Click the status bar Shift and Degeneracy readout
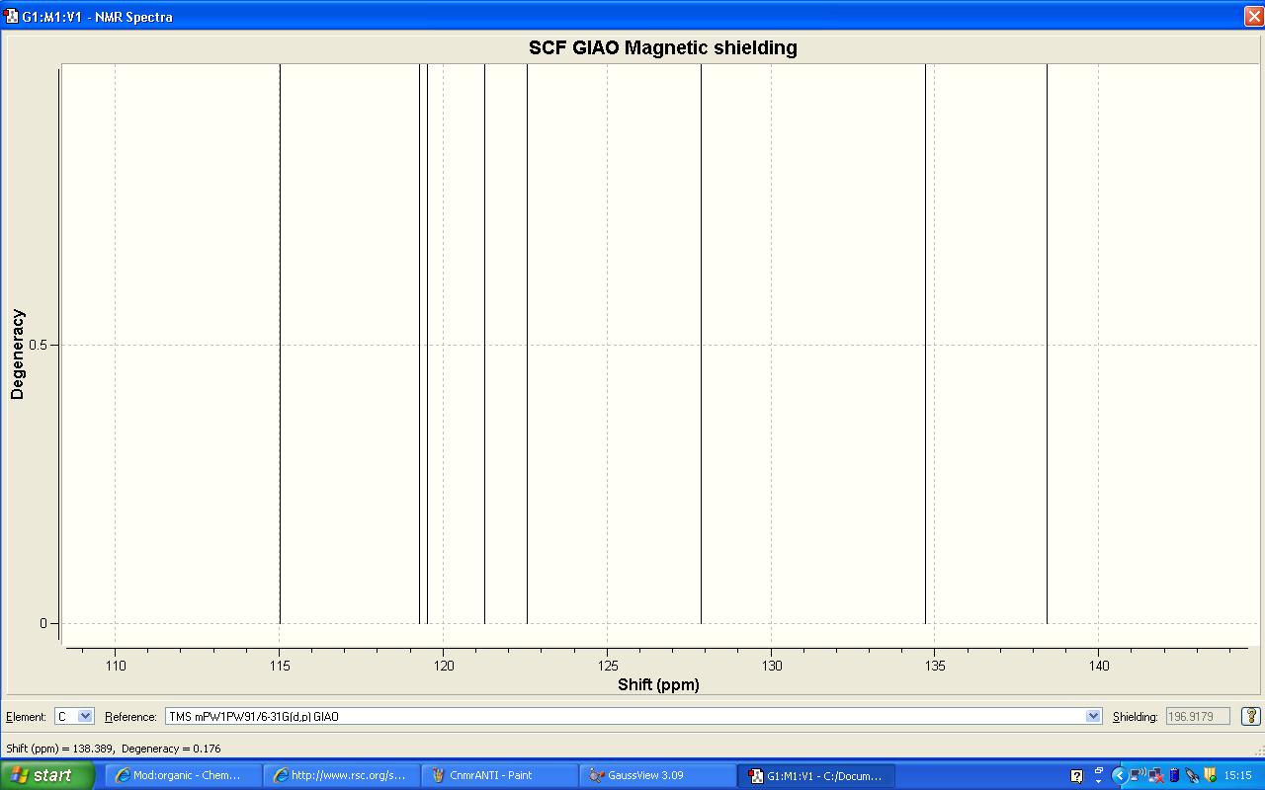Image resolution: width=1265 pixels, height=790 pixels. [x=114, y=749]
